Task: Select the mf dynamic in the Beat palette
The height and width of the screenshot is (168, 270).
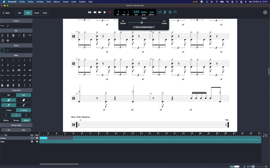Action: point(13,80)
